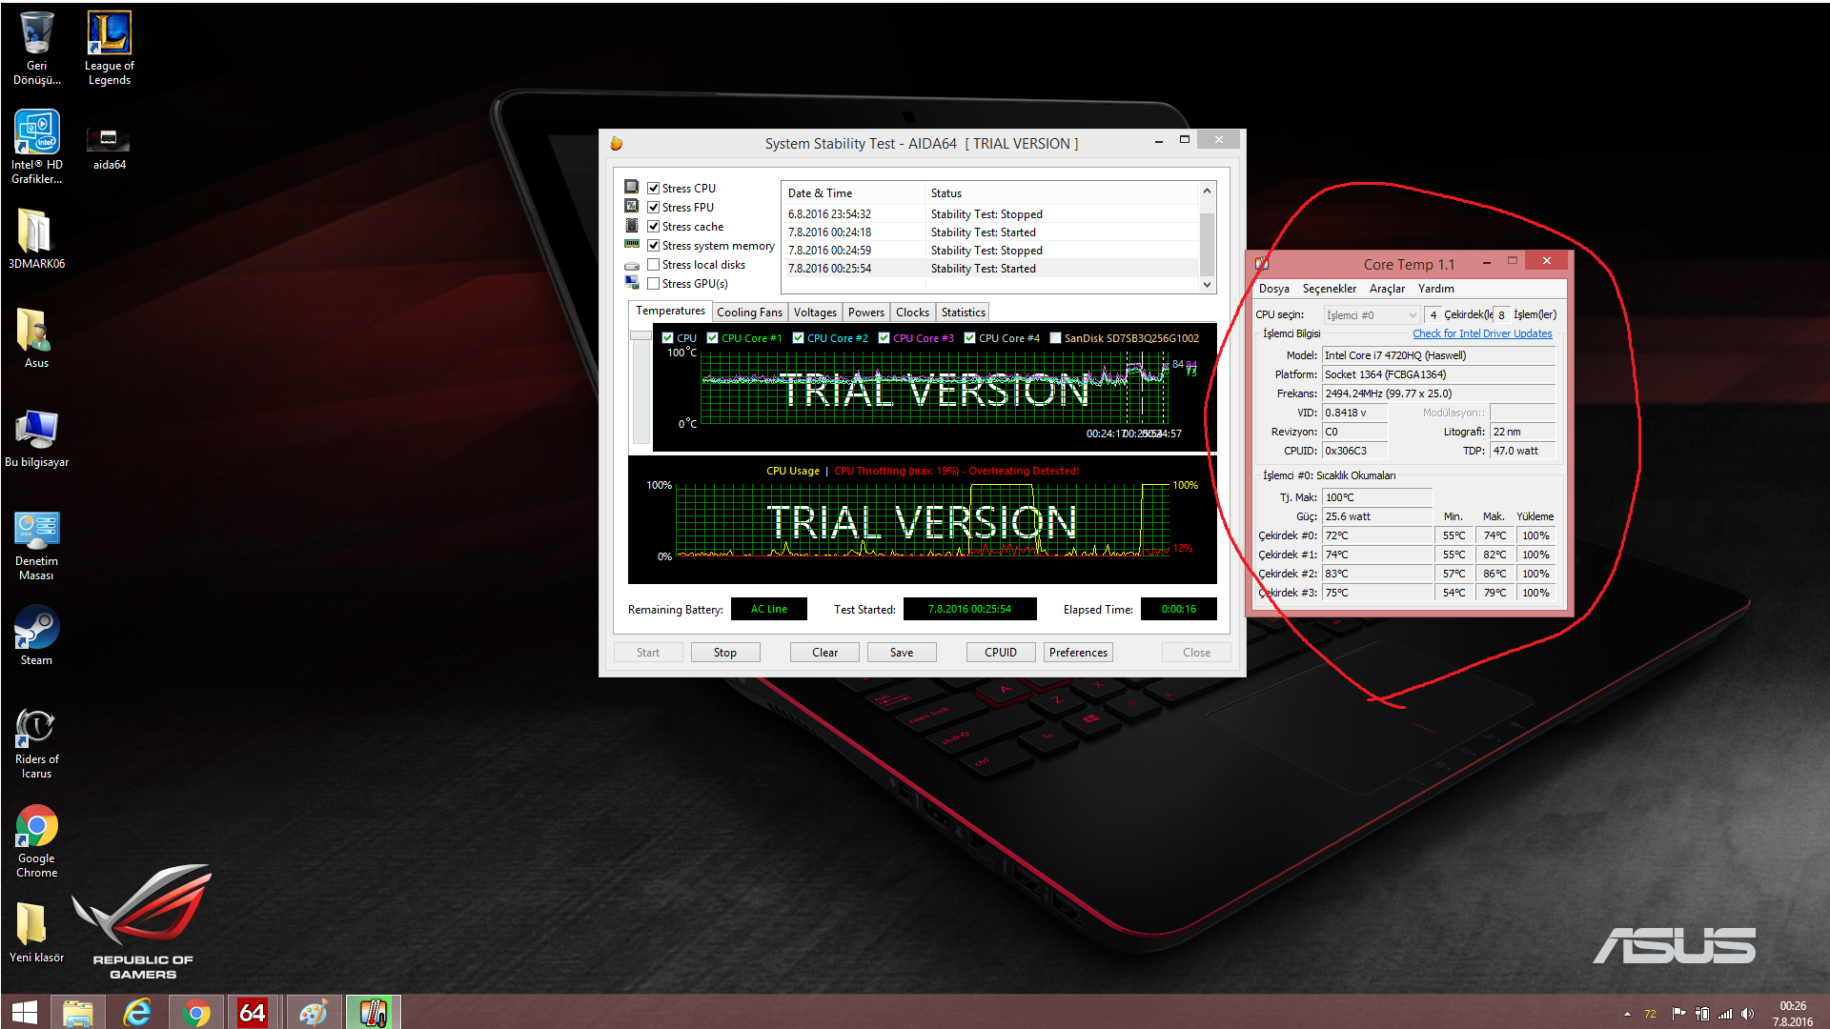Viewport: 1830px width, 1029px height.
Task: Open Action Center flag tray icon
Action: 1678,1014
